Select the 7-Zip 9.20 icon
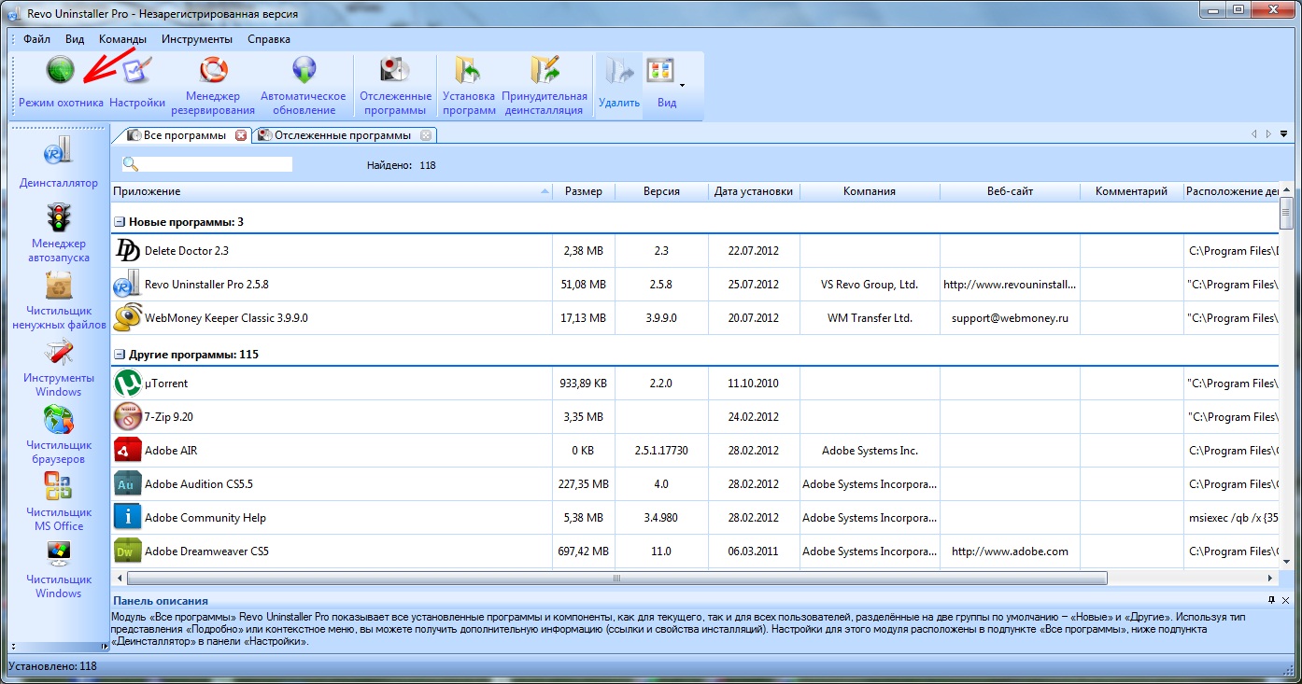Viewport: 1302px width, 684px height. pos(127,417)
